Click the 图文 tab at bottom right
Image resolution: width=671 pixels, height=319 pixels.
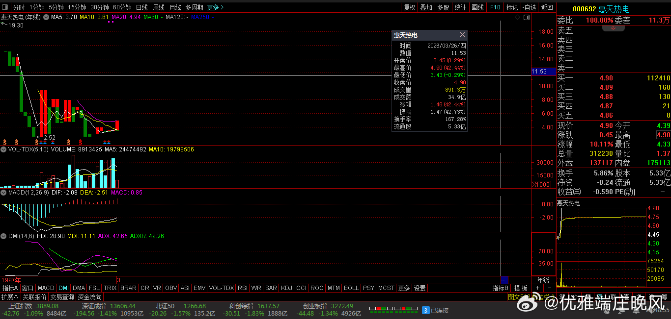[514, 297]
